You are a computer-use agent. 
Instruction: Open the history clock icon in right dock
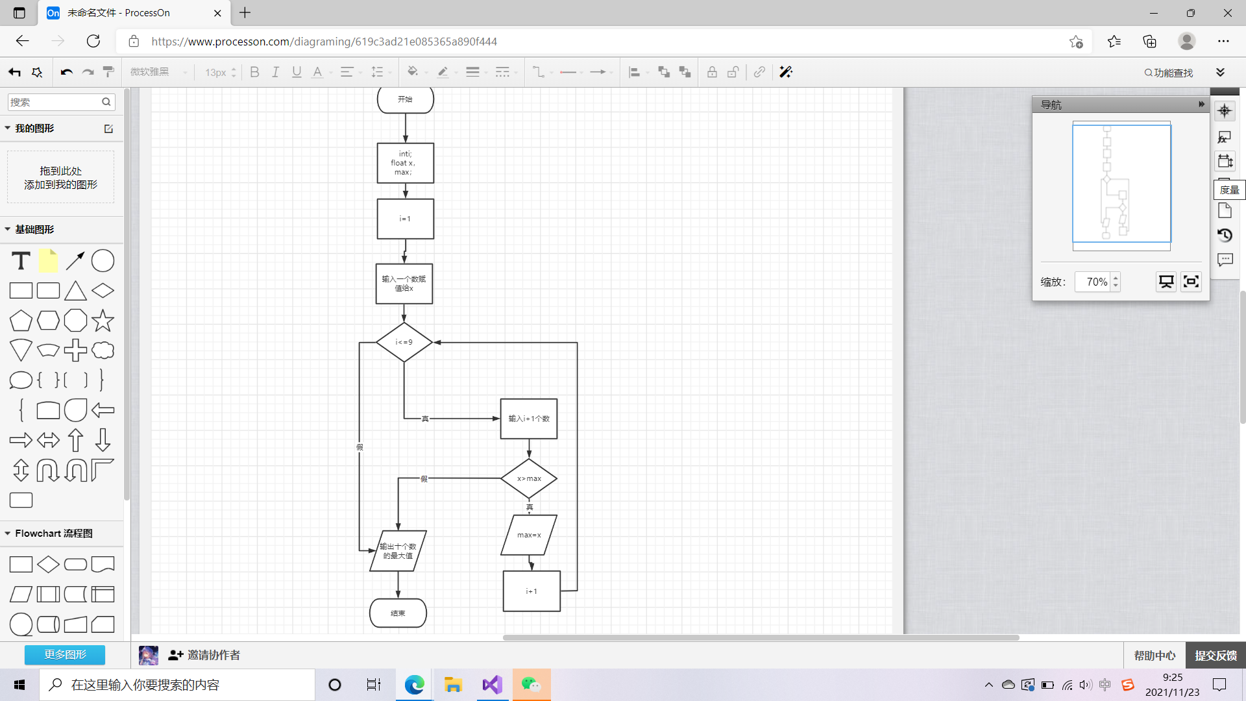(1225, 235)
